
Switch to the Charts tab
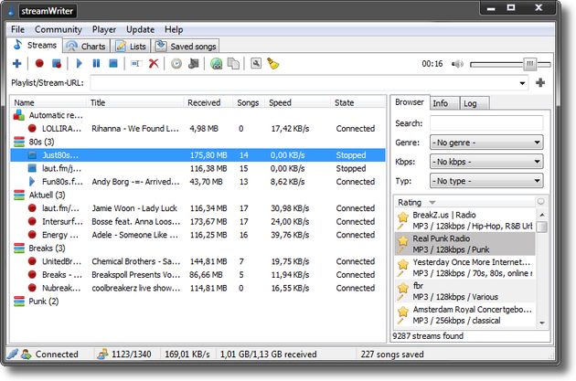coord(86,47)
